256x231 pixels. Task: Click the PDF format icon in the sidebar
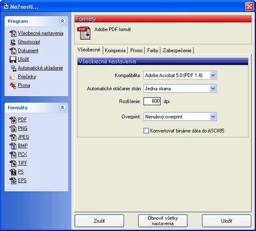point(13,120)
